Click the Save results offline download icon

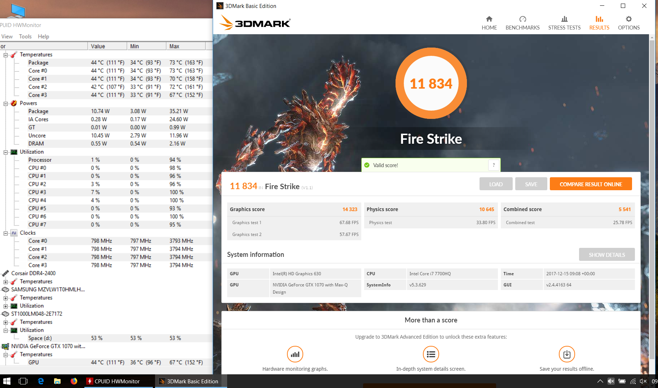[567, 354]
